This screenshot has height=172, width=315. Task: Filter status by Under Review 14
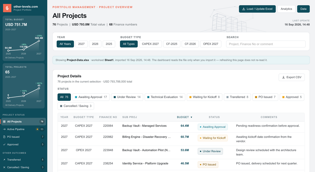click(127, 97)
